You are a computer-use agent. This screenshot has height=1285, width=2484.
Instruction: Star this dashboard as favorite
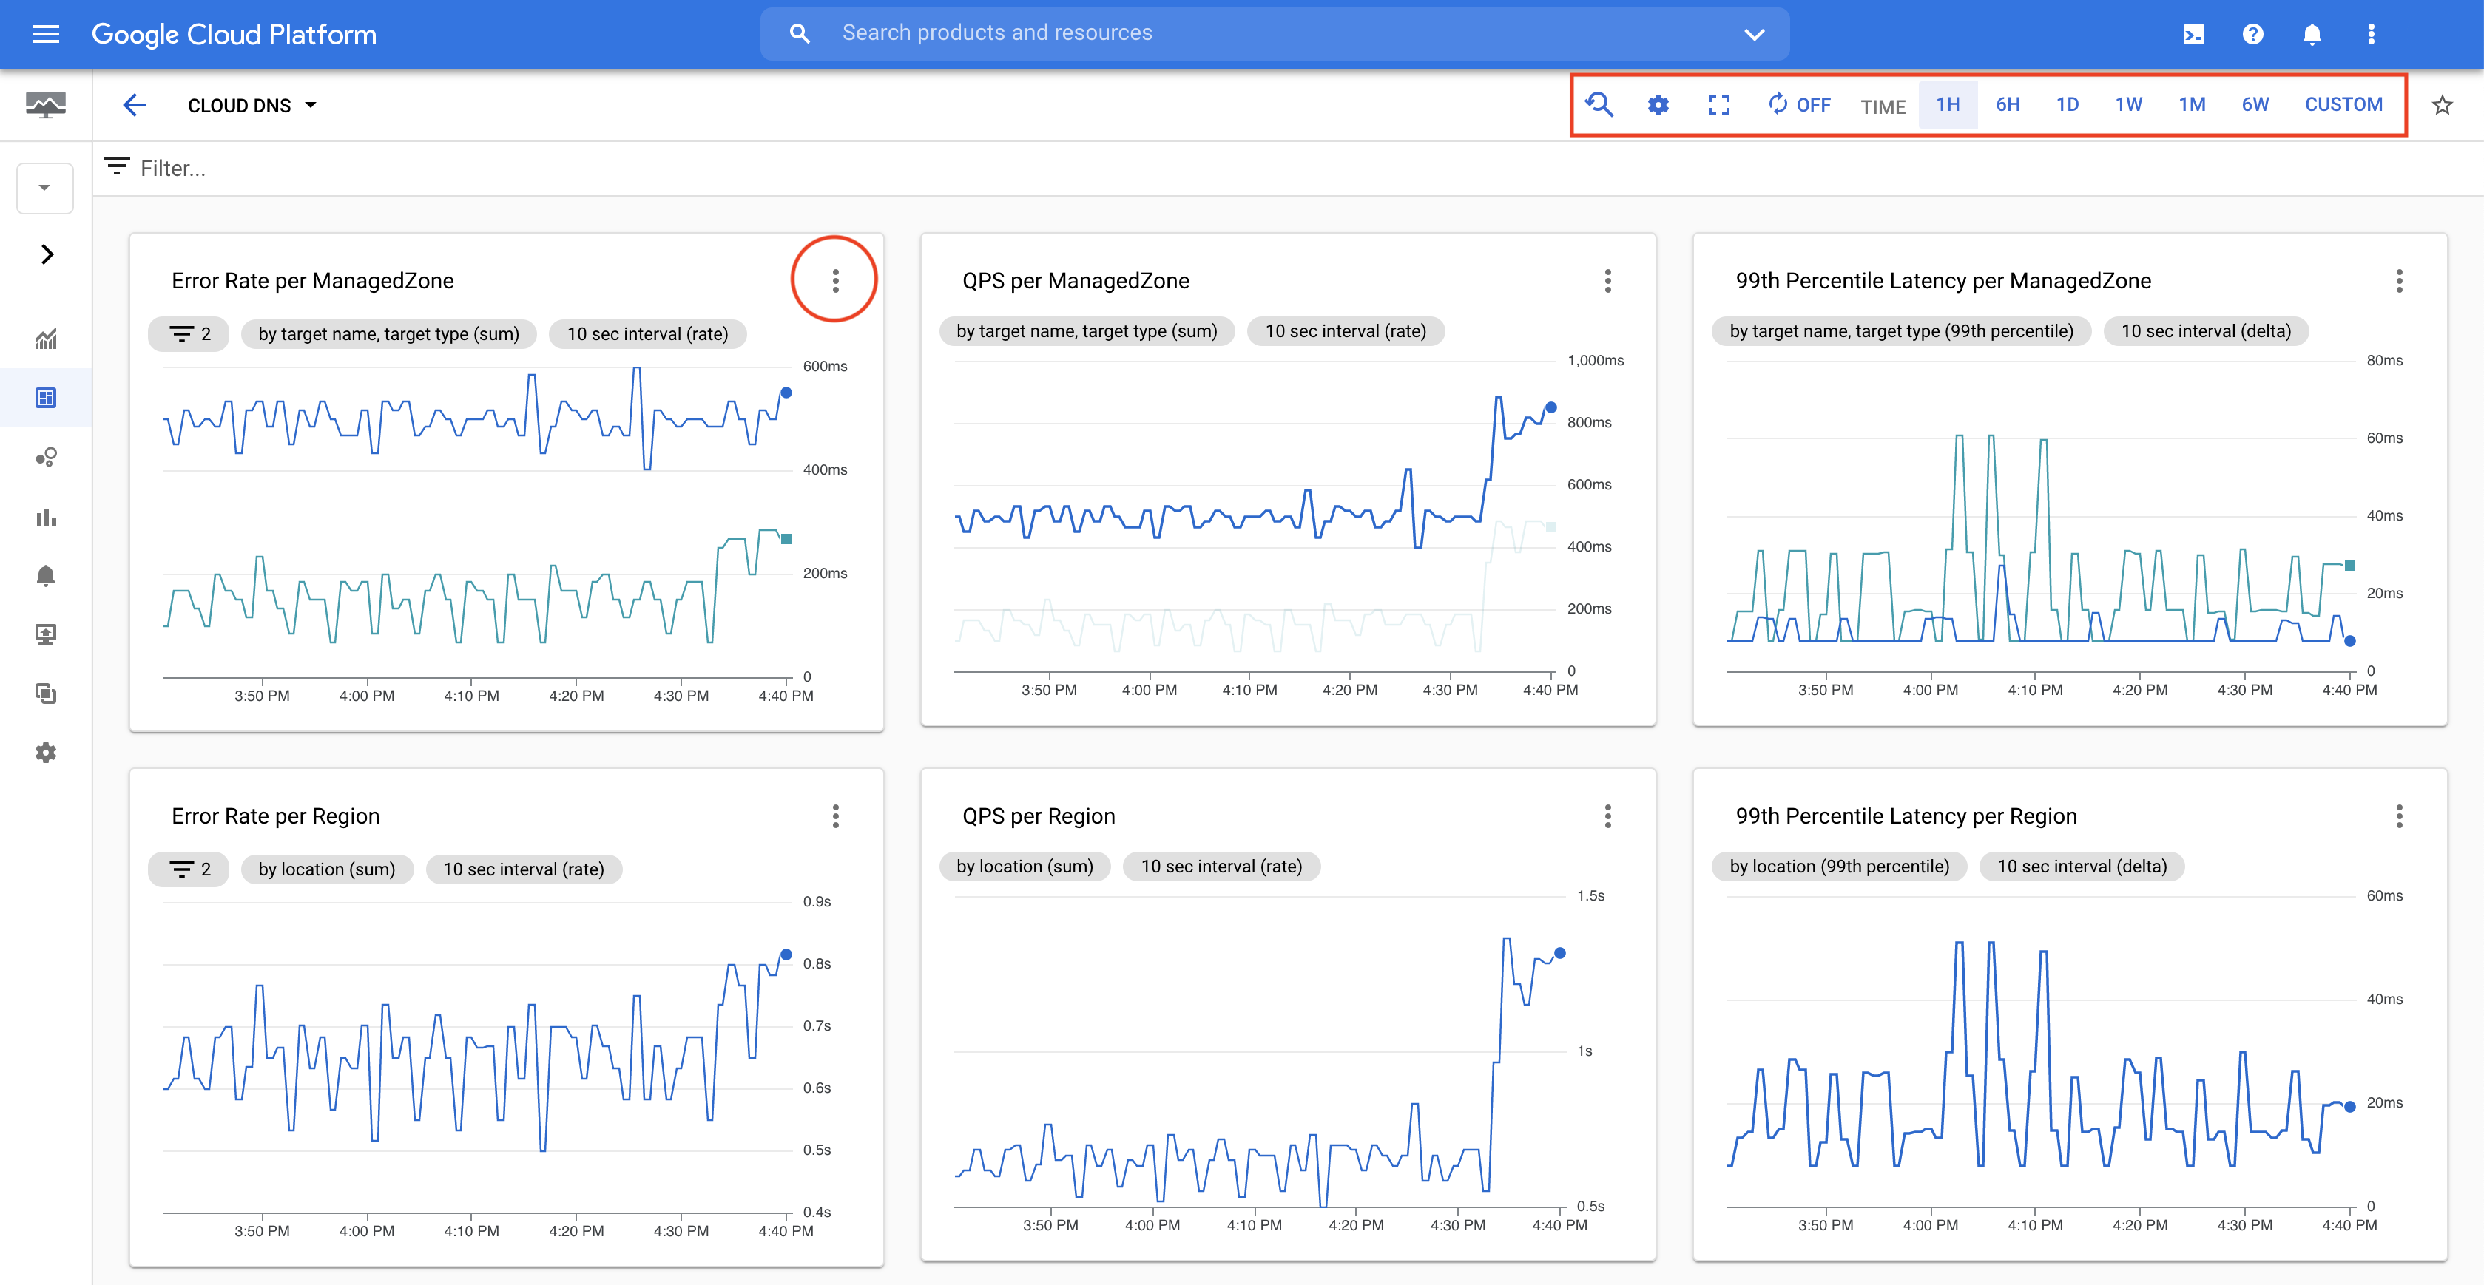[2442, 105]
